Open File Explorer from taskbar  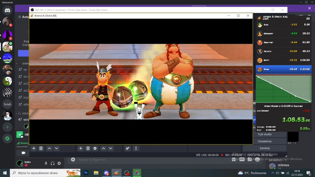point(96,173)
